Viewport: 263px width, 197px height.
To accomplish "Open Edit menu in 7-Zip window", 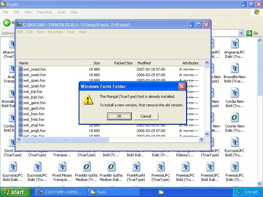I will pos(30,32).
